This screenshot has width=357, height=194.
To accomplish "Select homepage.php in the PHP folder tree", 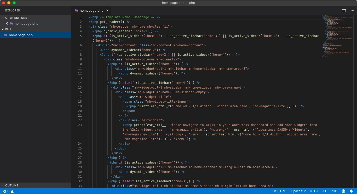I will pyautogui.click(x=36, y=35).
